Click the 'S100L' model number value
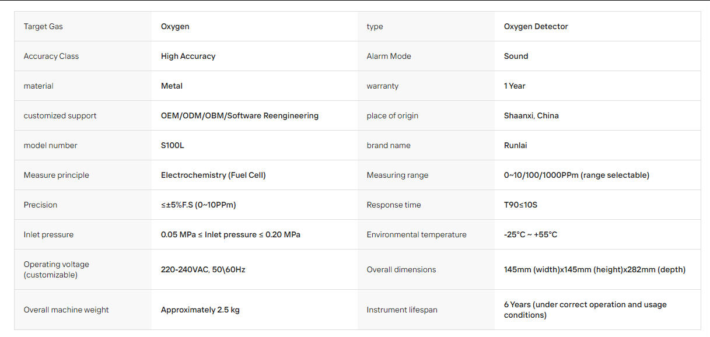The width and height of the screenshot is (710, 337). (x=173, y=145)
